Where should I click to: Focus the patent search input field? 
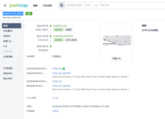tap(115, 5)
